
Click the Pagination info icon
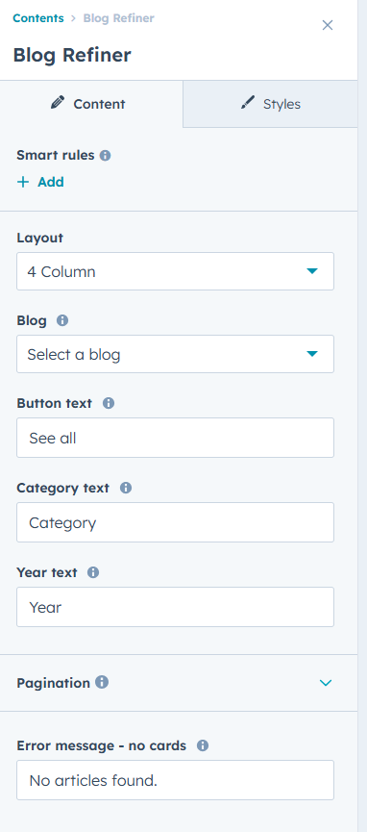(x=102, y=682)
